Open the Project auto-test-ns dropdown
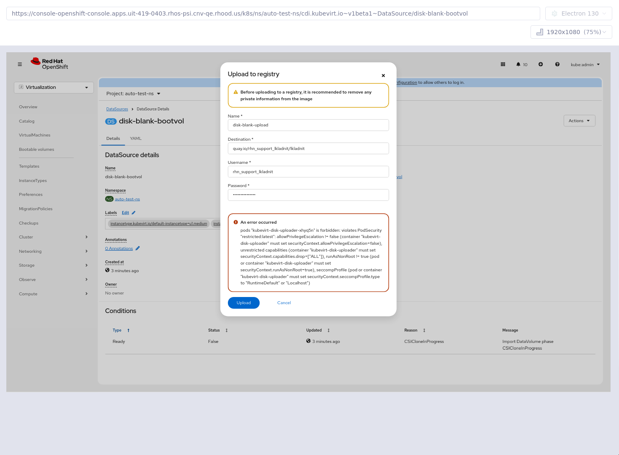 (x=133, y=94)
